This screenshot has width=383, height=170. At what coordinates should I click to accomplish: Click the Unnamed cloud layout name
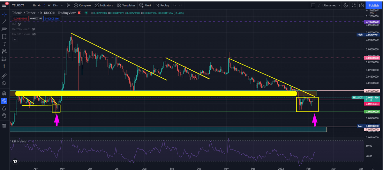point(328,5)
